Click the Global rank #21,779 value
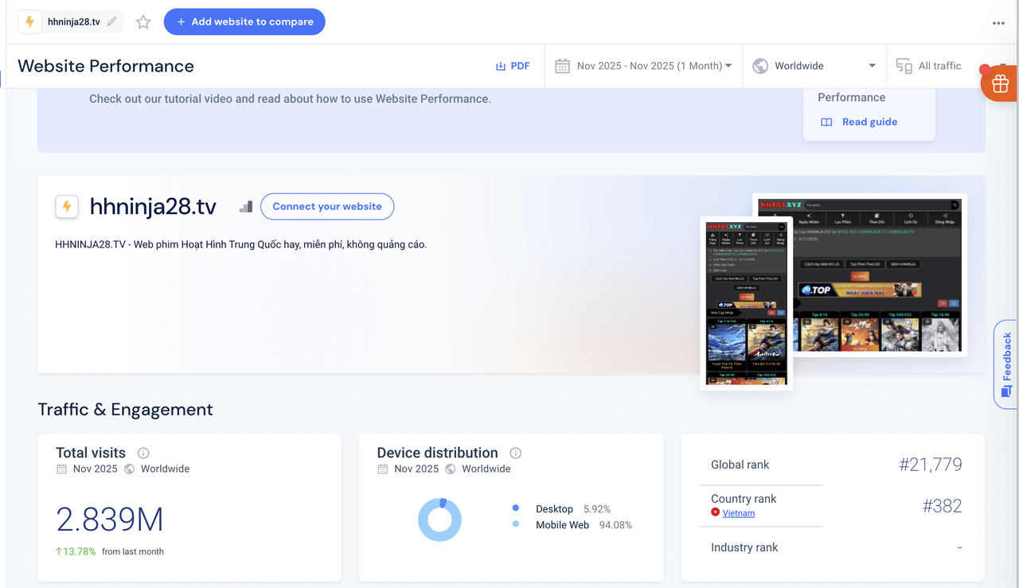 pyautogui.click(x=931, y=465)
